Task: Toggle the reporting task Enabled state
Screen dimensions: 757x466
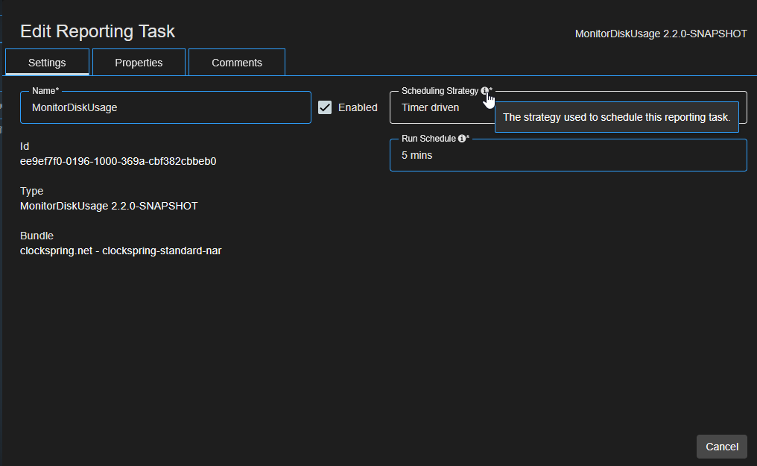Action: pyautogui.click(x=325, y=107)
